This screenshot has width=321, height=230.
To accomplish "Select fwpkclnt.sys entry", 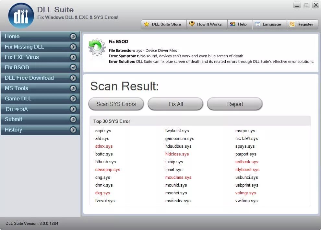I will pyautogui.click(x=177, y=131).
